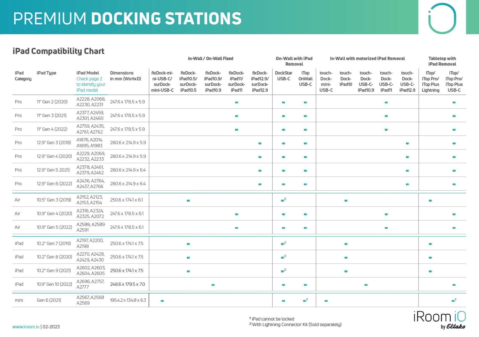
Task: Click the touchDock-USB-C-iPad10.9 dot for iPad Gen 10
Action: point(366,285)
